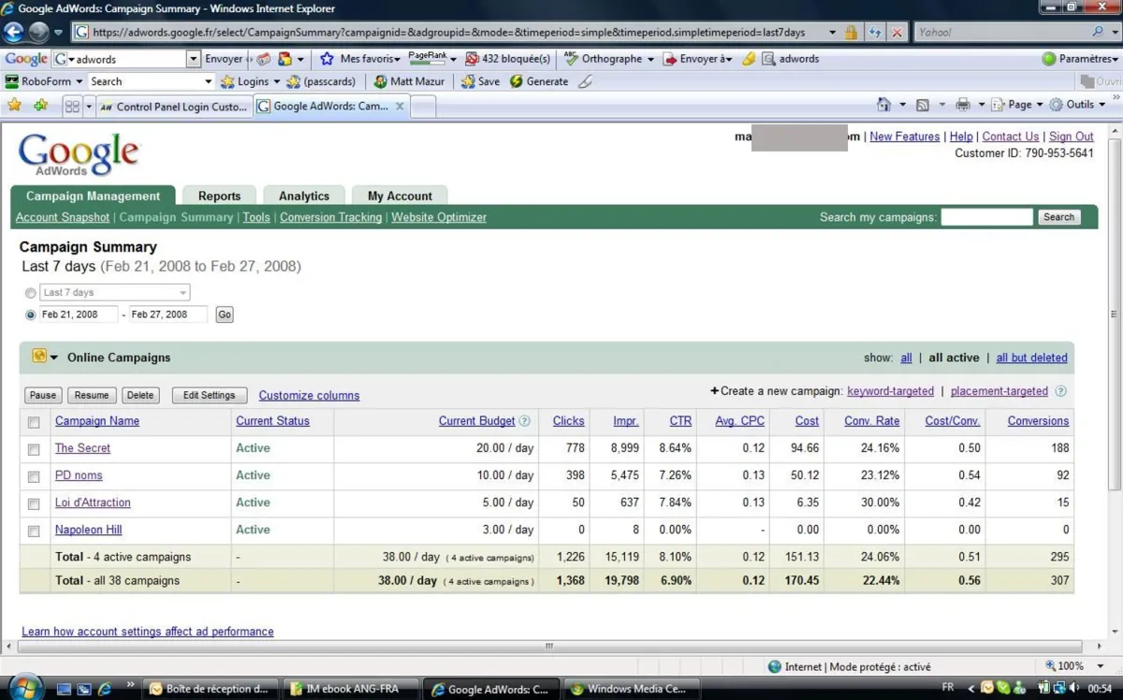The height and width of the screenshot is (700, 1123).
Task: Click the Favorites Center star icon
Action: coord(15,106)
